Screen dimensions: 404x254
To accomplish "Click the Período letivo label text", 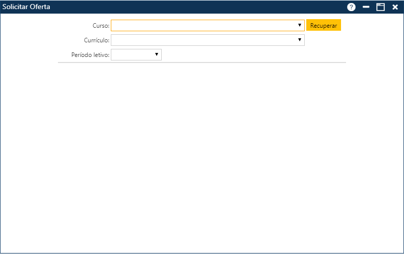I will [x=91, y=54].
